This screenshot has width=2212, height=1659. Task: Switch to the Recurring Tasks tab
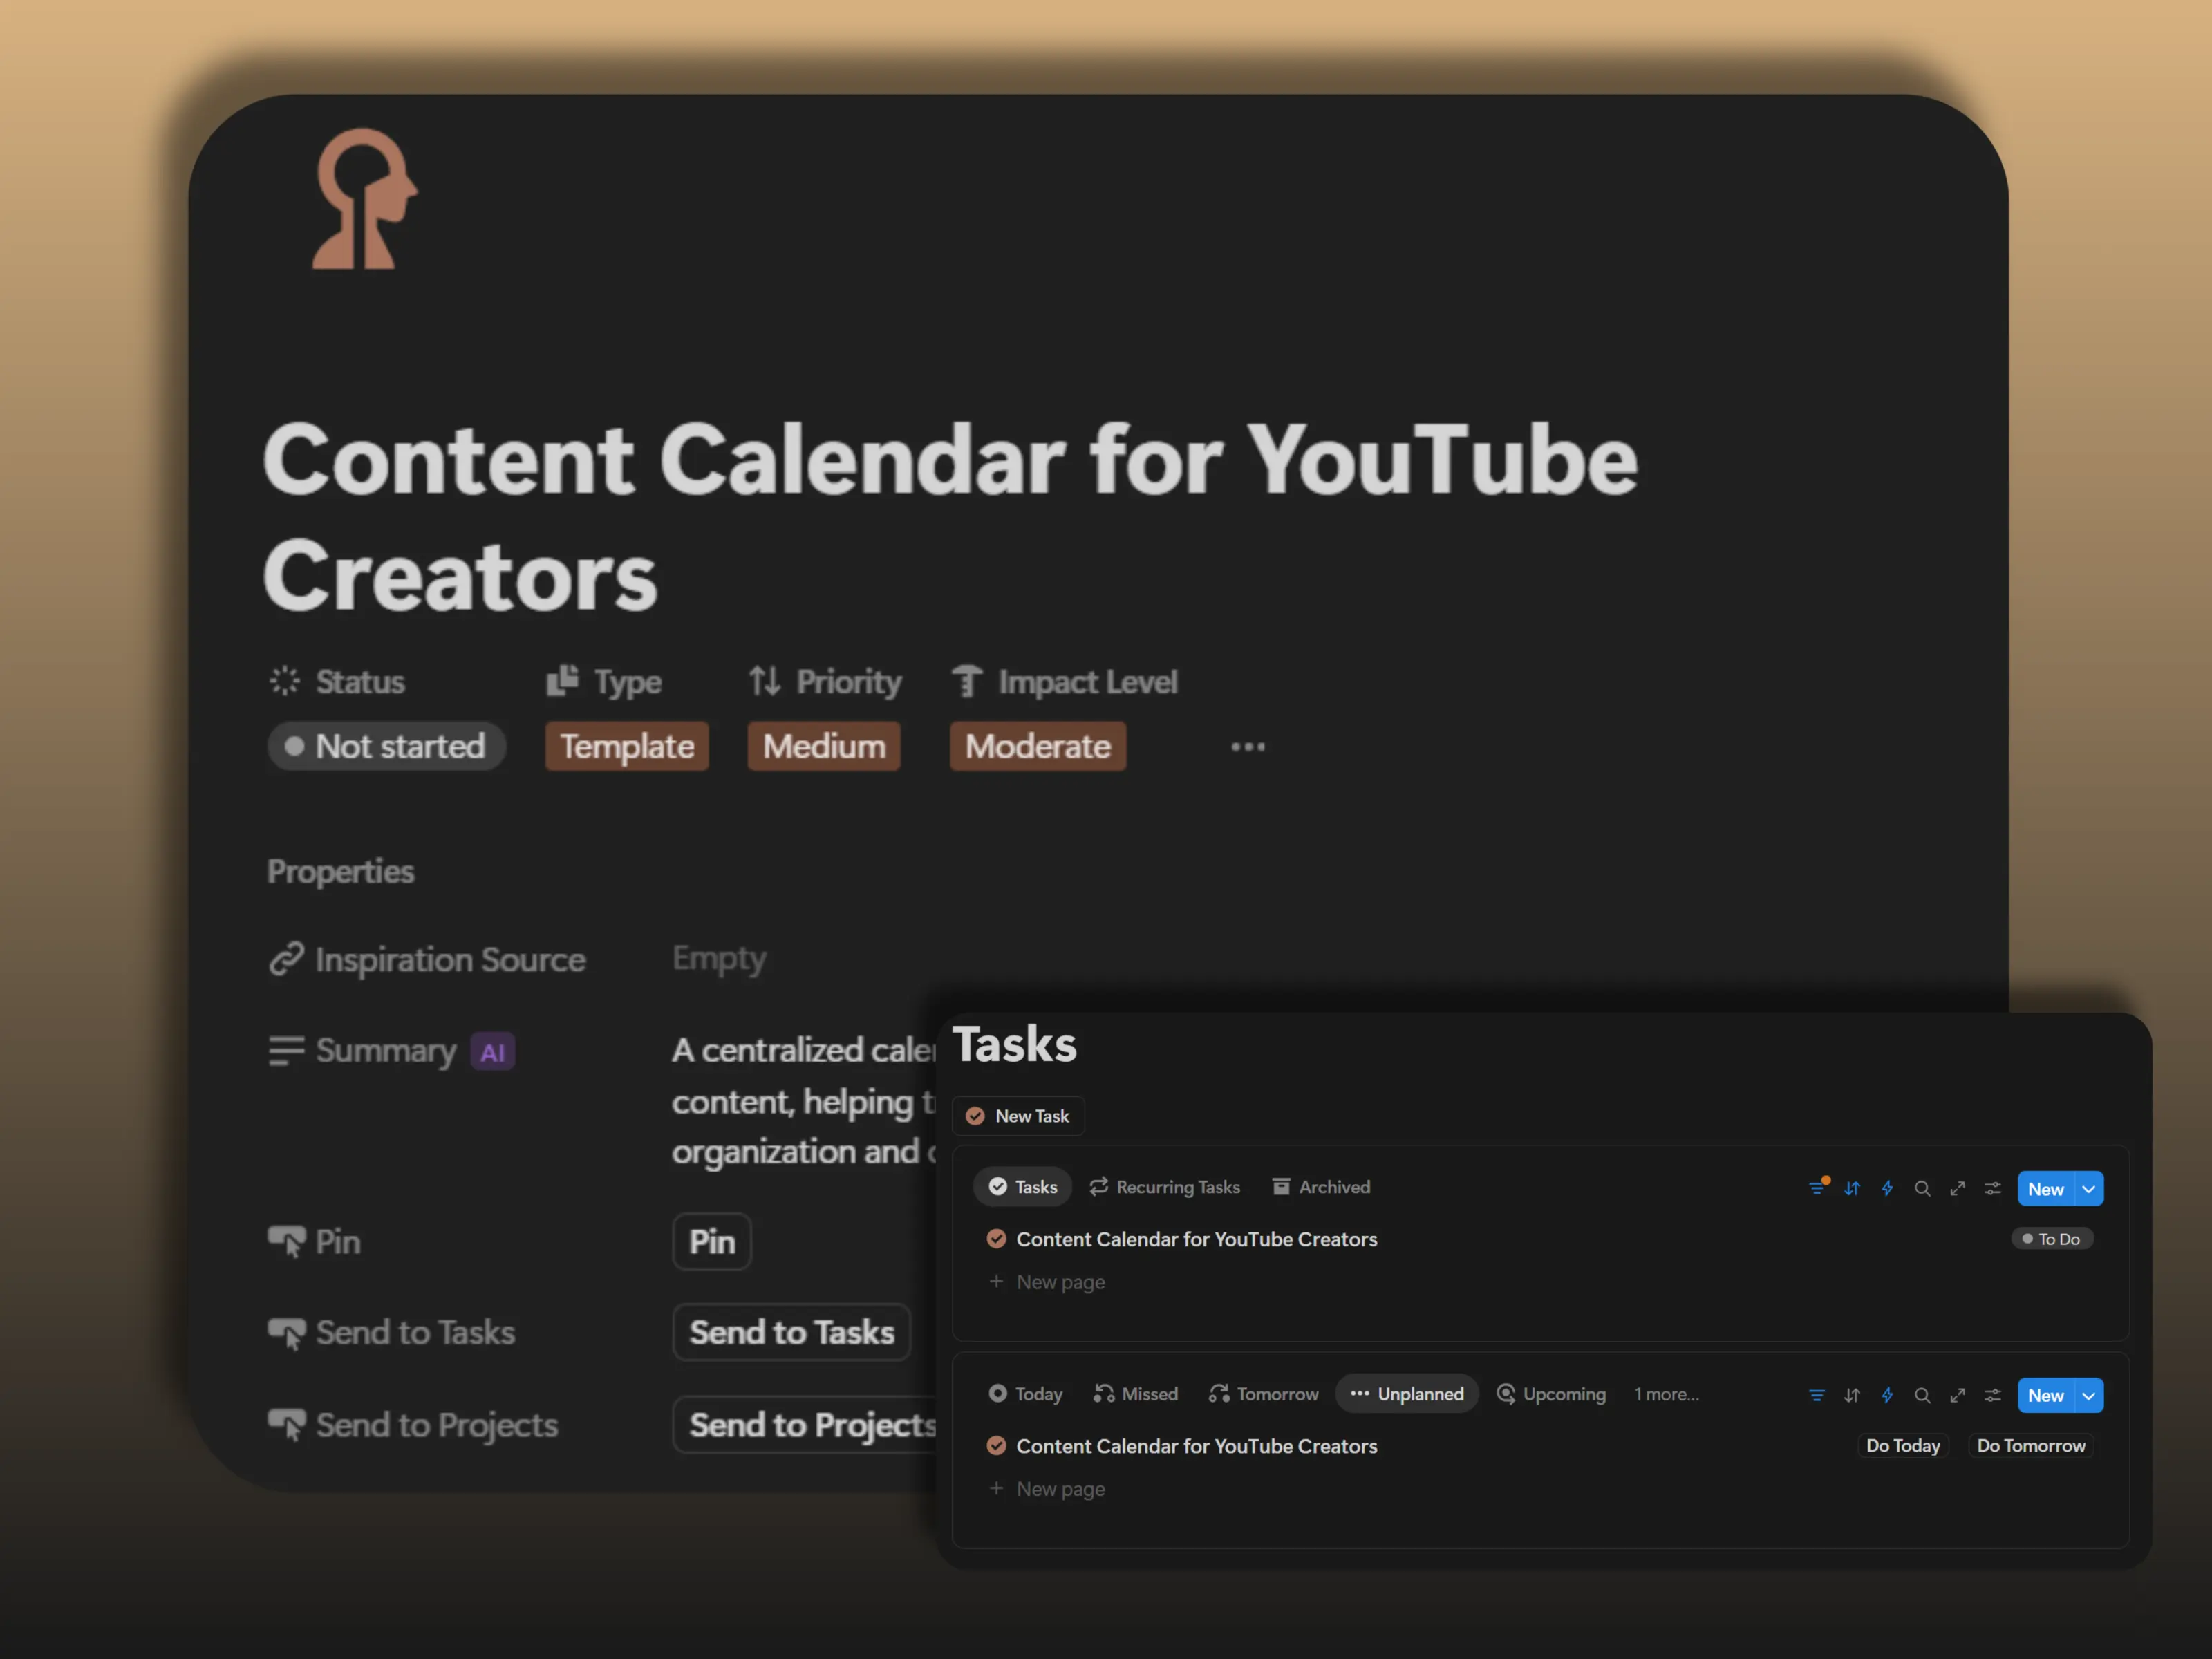click(x=1165, y=1187)
